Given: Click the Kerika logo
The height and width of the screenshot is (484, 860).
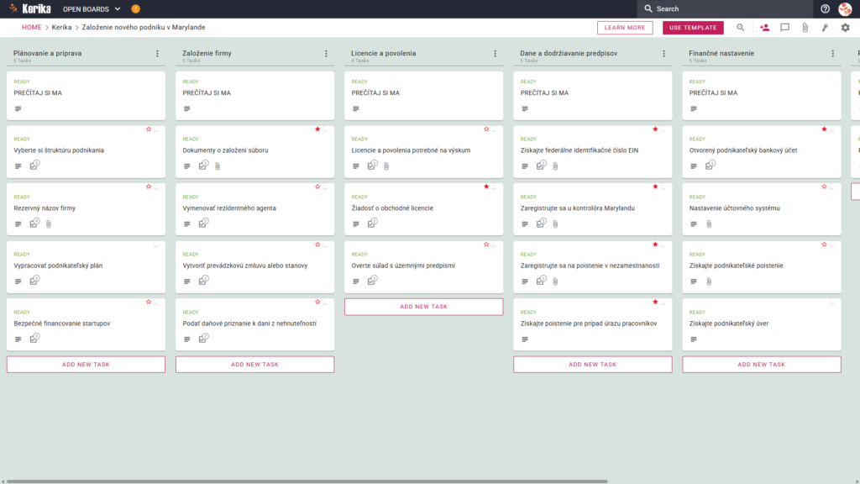Looking at the screenshot, I should coord(30,8).
